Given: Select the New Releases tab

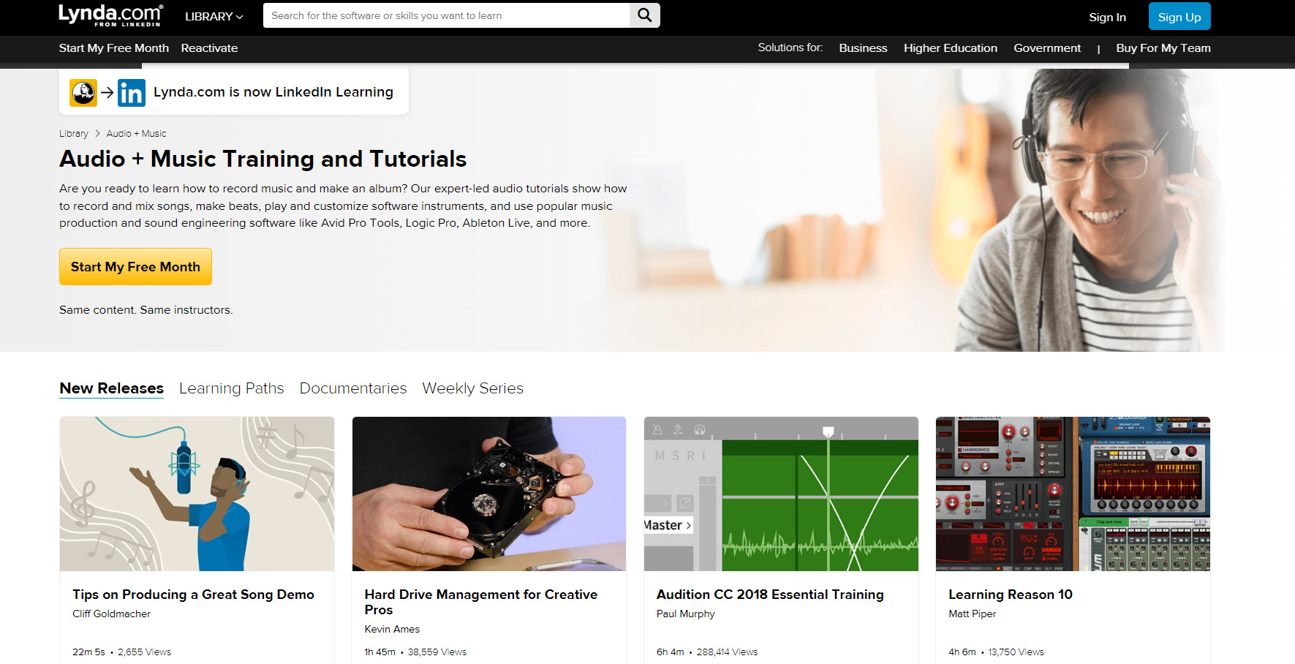Looking at the screenshot, I should 111,388.
